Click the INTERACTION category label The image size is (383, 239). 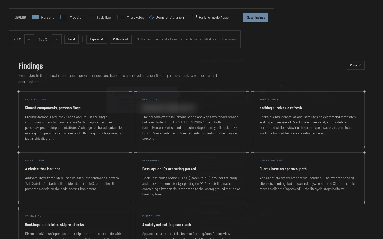coord(35,161)
